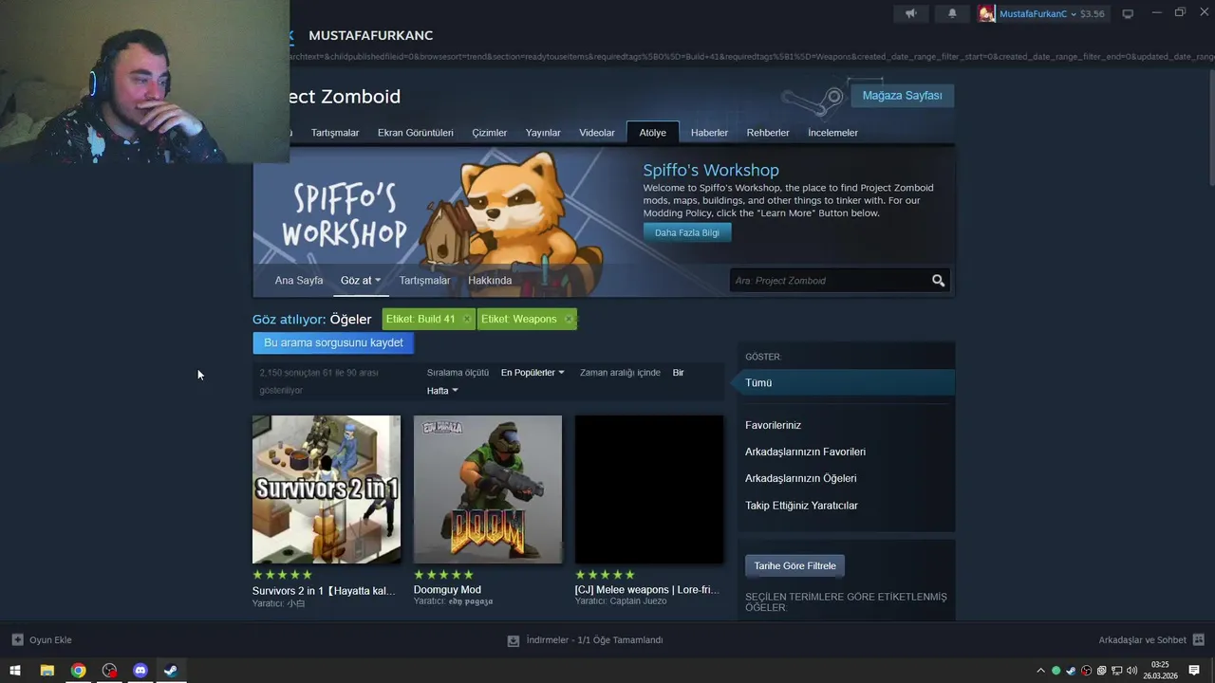Select the Atölye tab
Image resolution: width=1215 pixels, height=683 pixels.
tap(653, 133)
